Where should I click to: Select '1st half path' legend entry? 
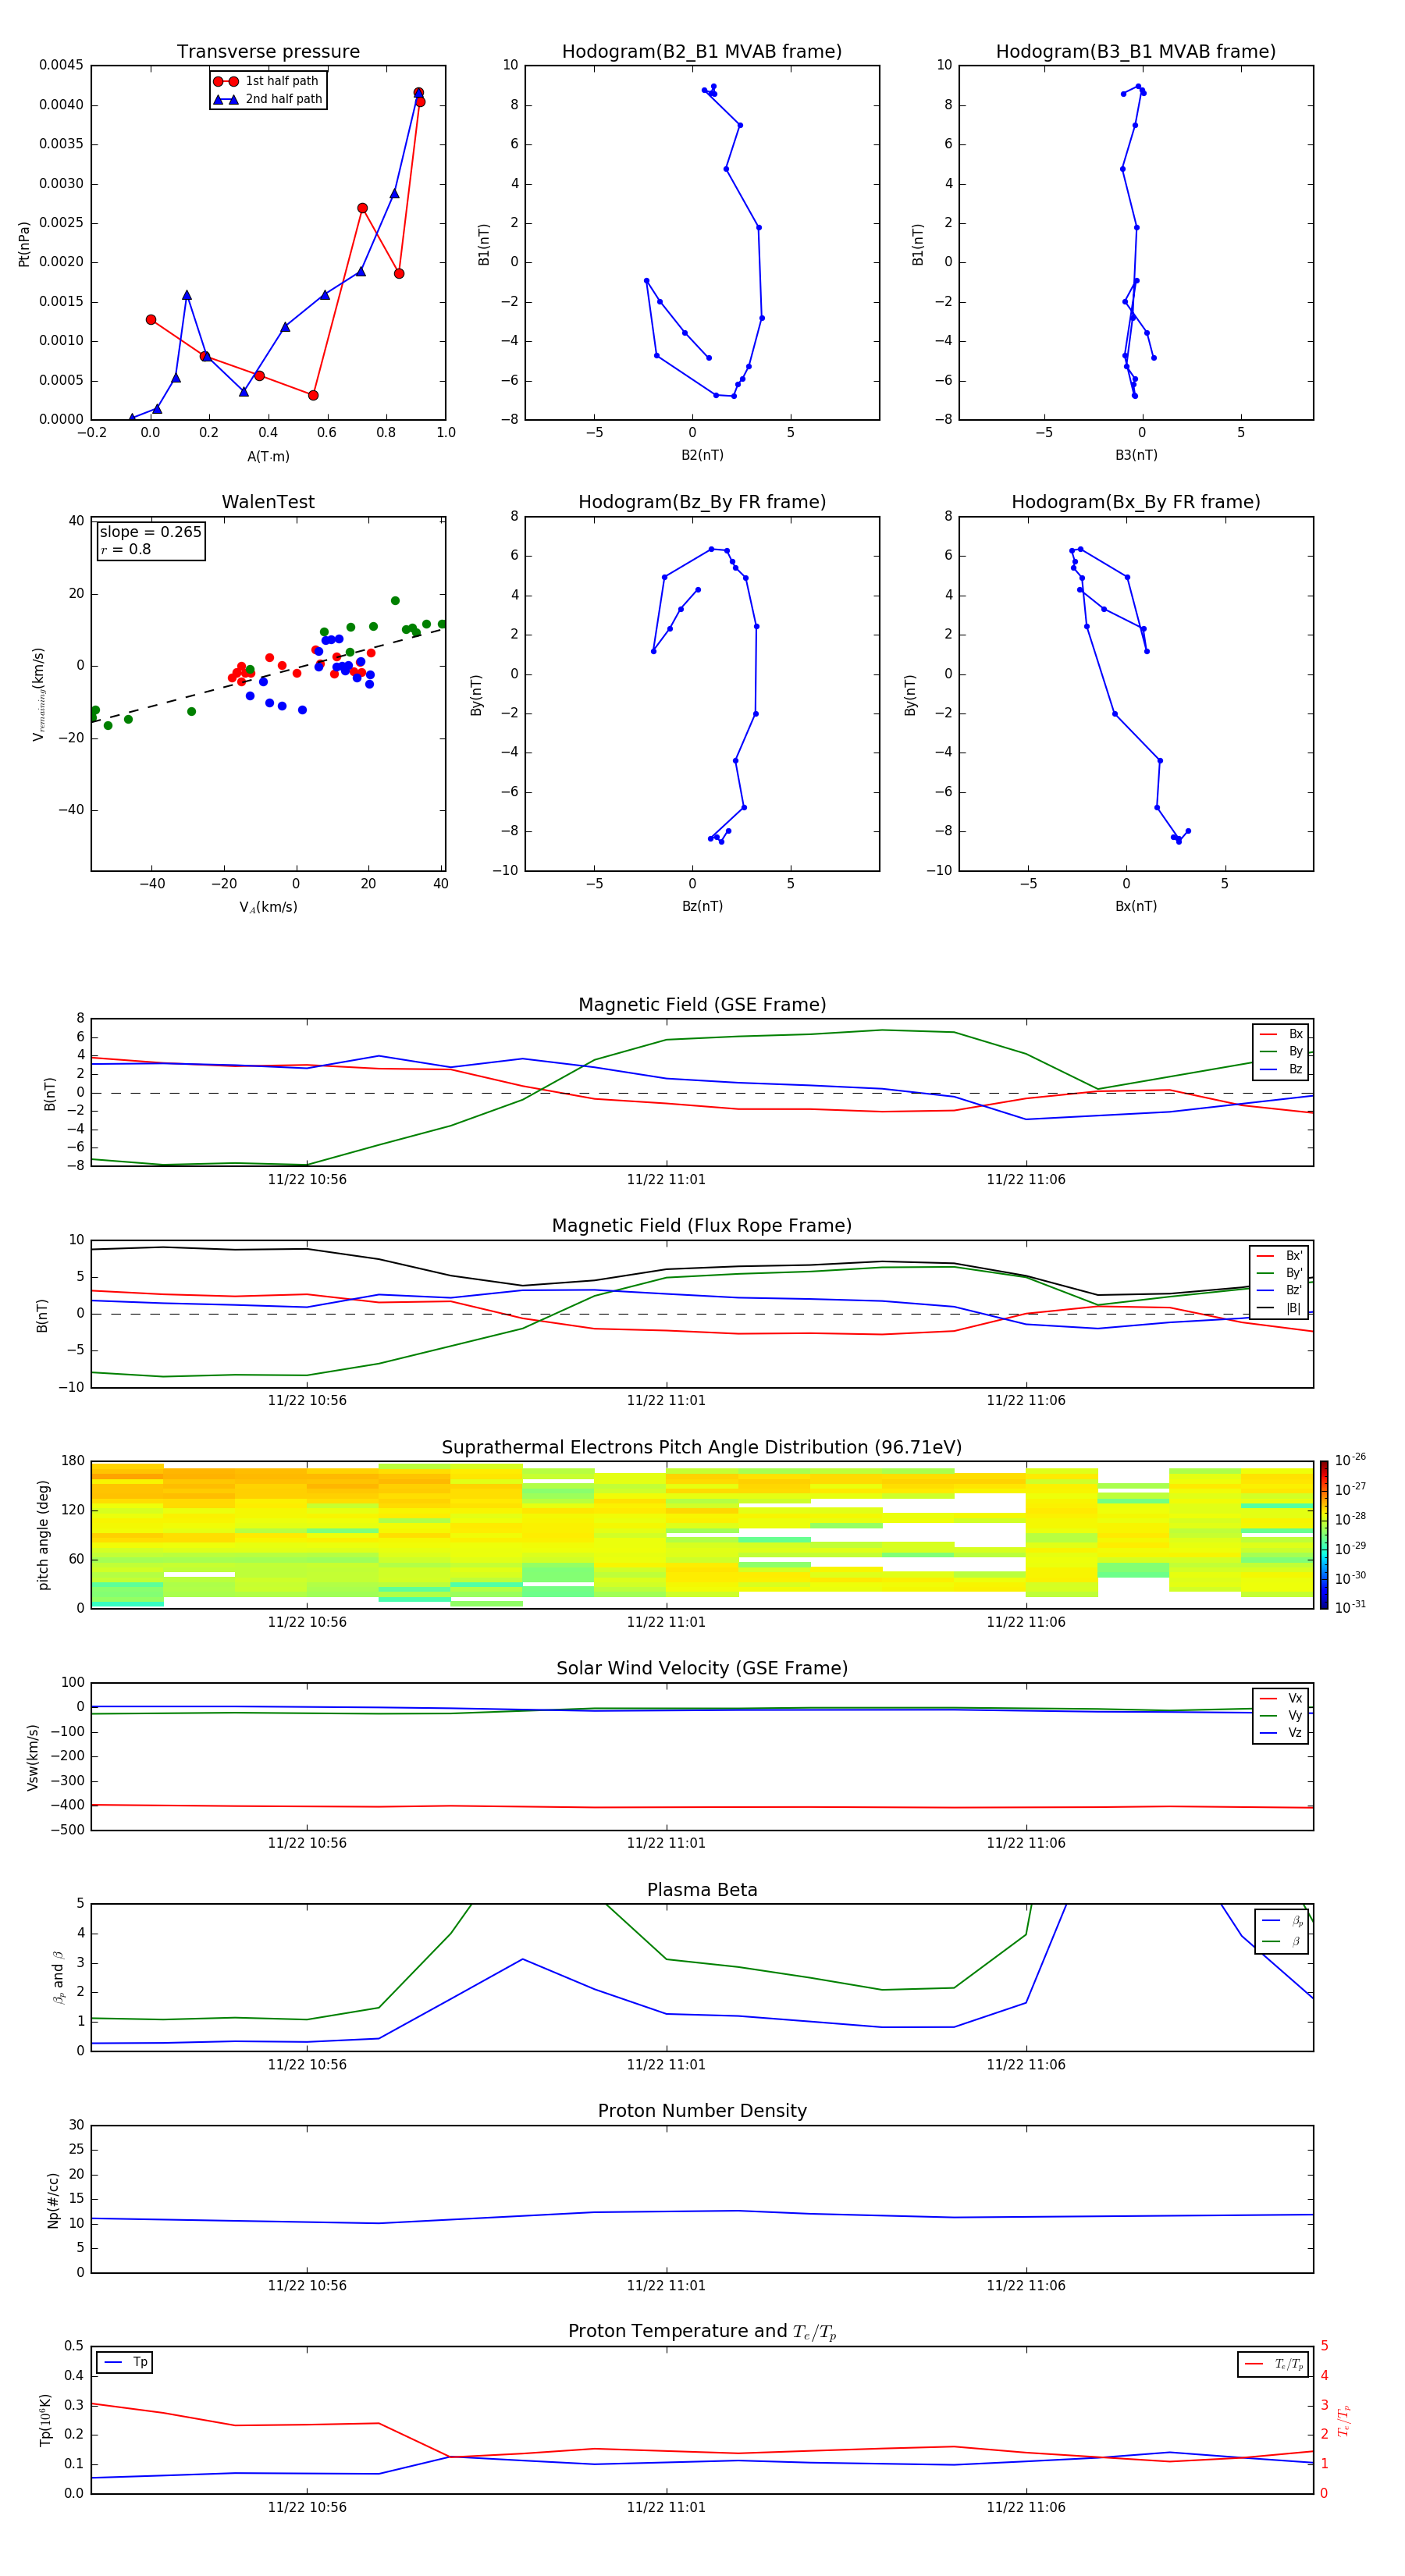click(x=267, y=81)
